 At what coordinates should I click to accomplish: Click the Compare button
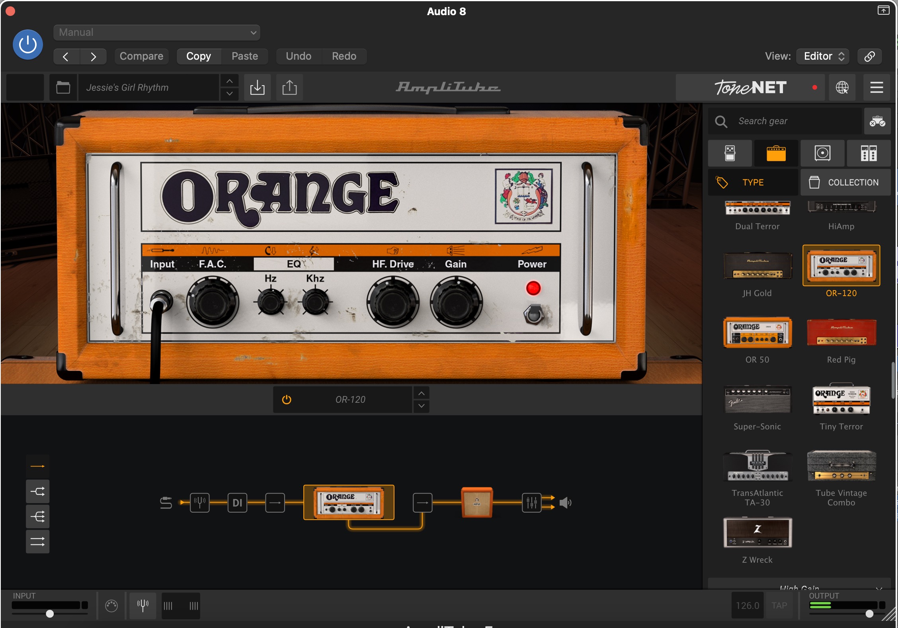(141, 56)
